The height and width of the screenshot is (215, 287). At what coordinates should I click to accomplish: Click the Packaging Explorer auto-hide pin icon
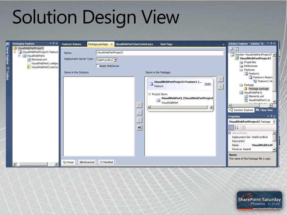tap(54, 43)
